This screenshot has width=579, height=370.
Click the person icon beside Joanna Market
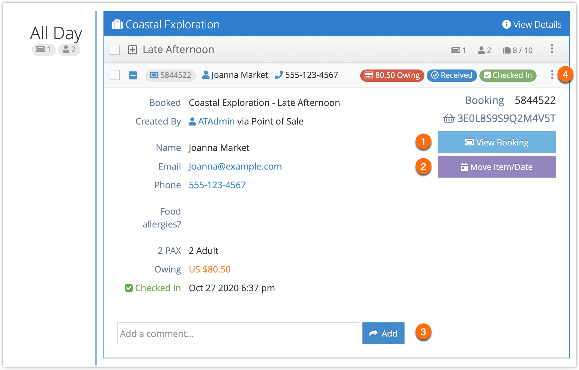point(206,75)
